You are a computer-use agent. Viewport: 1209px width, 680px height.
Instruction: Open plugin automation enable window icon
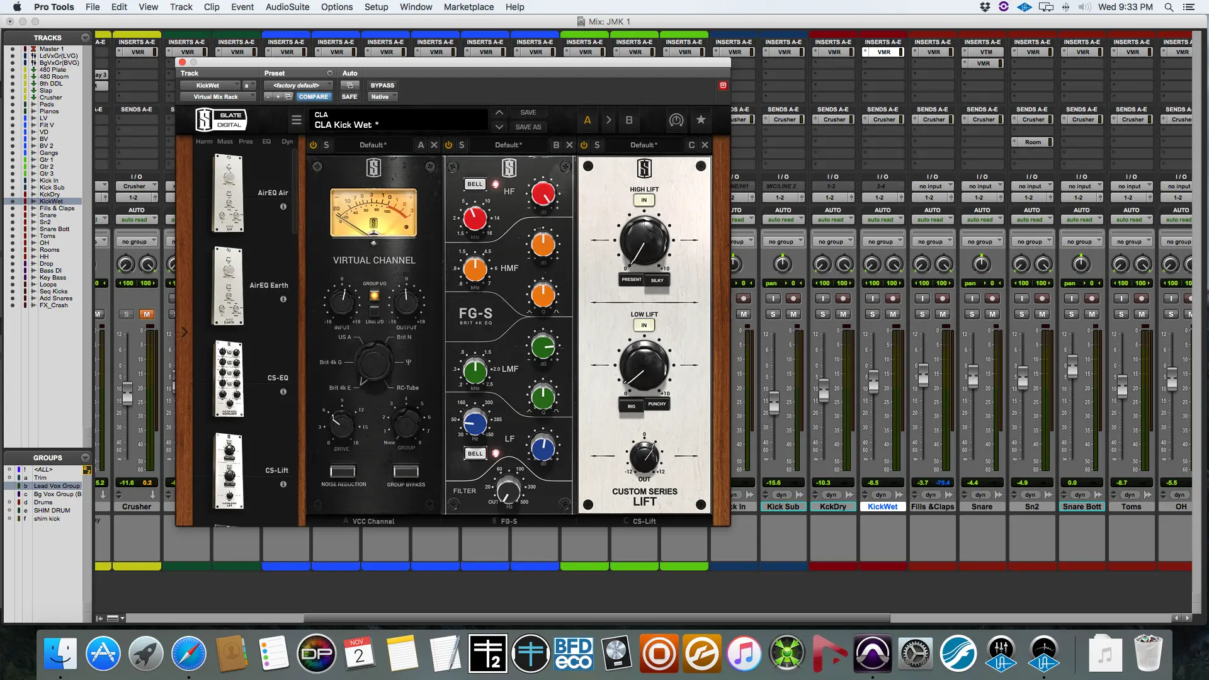click(350, 85)
